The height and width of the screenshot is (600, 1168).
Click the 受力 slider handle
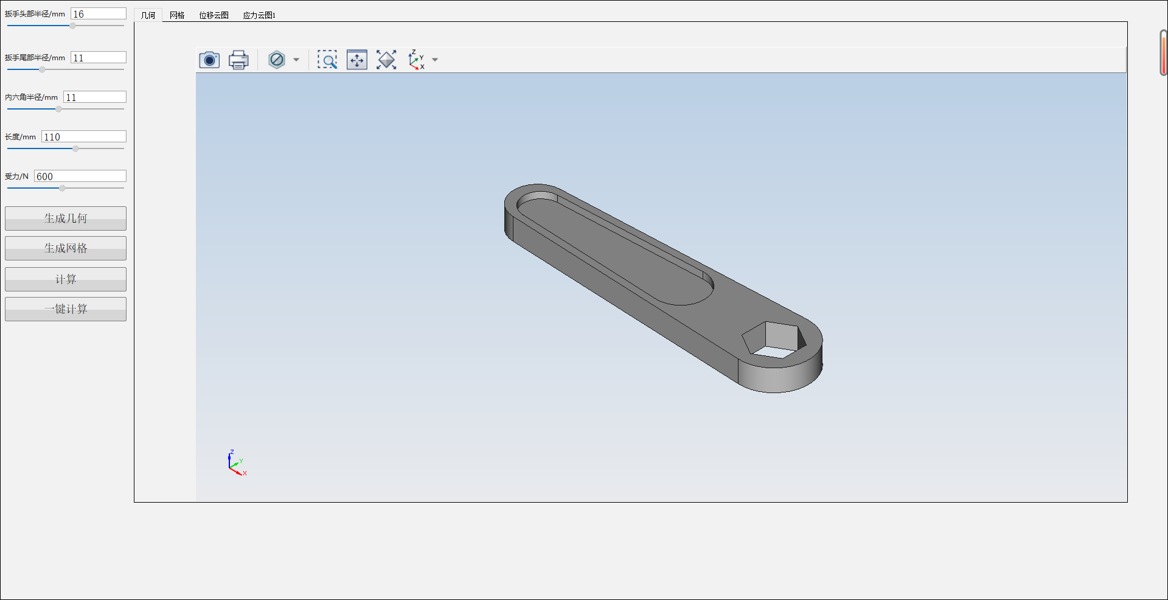pyautogui.click(x=62, y=188)
